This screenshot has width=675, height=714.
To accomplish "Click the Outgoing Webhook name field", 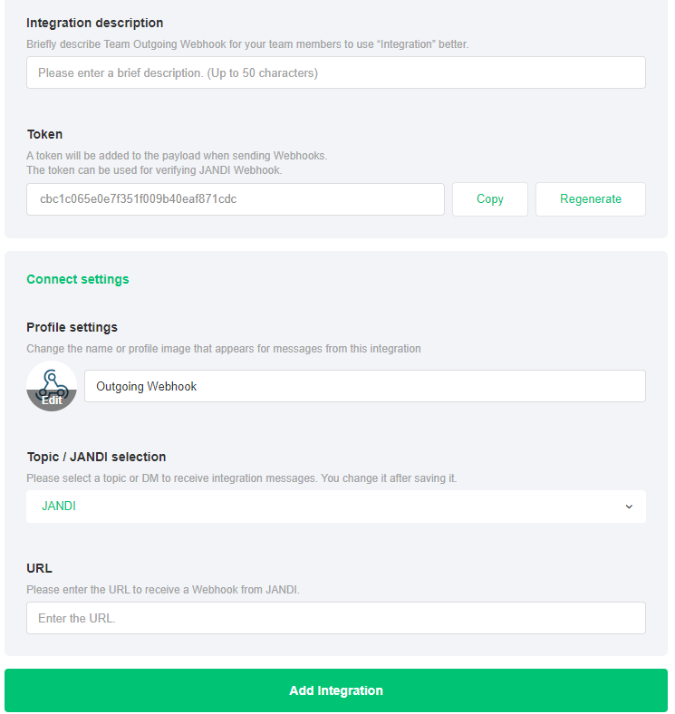I will click(364, 386).
